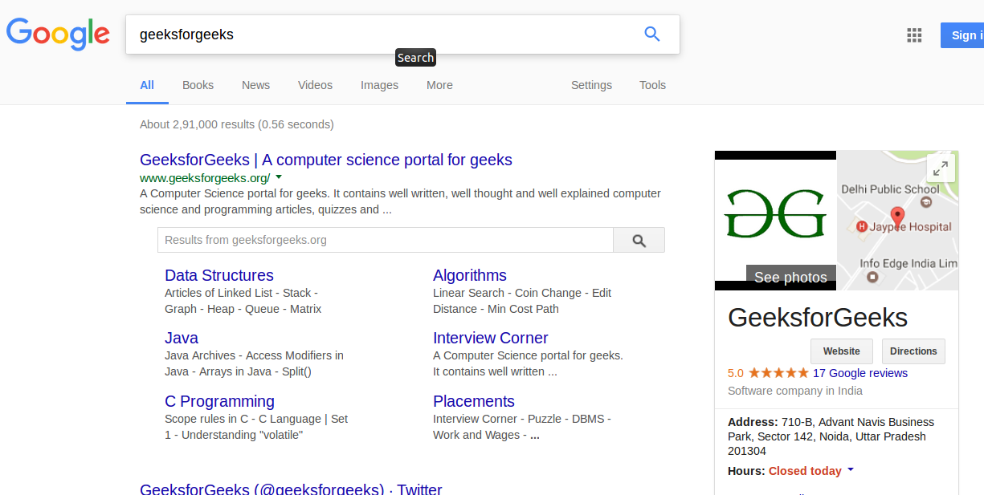Click the Directions button
984x495 pixels.
tap(913, 351)
